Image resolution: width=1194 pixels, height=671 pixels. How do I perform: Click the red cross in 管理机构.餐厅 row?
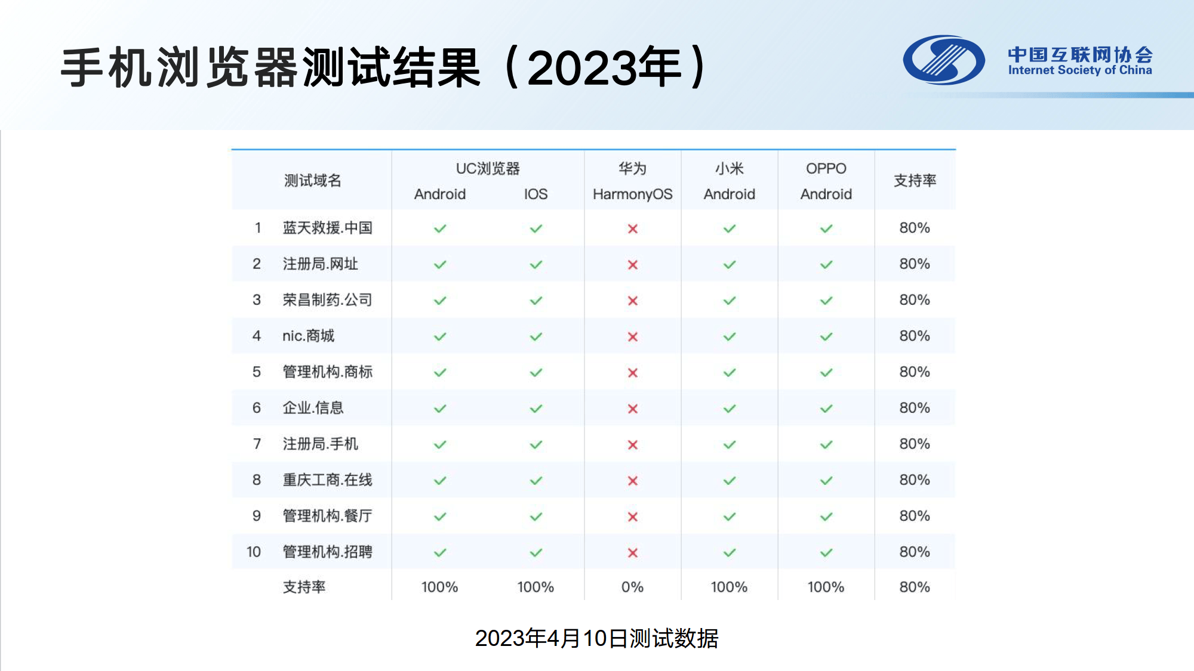[x=633, y=517]
